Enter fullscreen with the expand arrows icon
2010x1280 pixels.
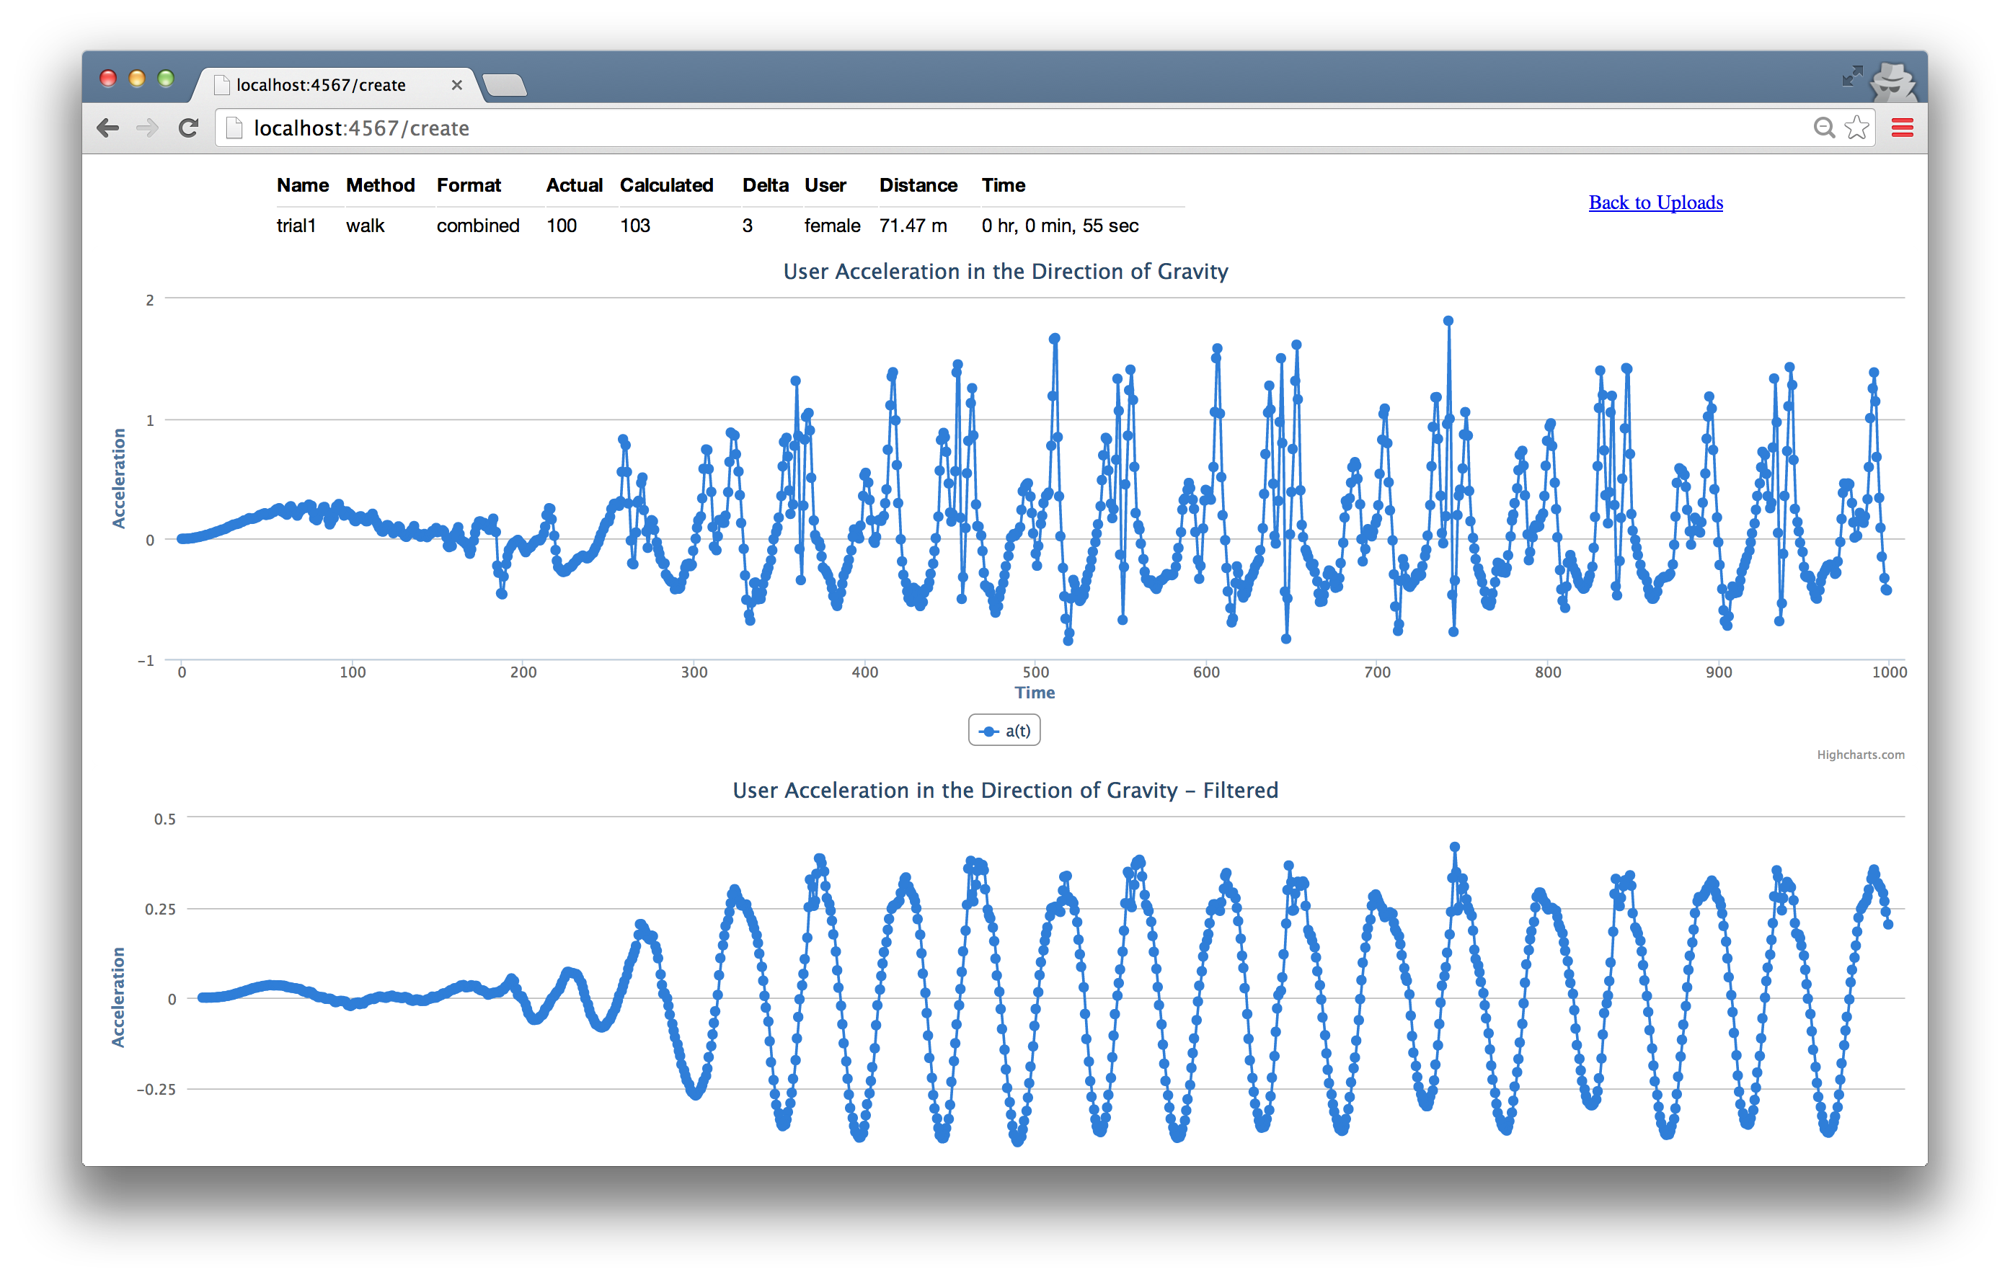coord(1851,77)
